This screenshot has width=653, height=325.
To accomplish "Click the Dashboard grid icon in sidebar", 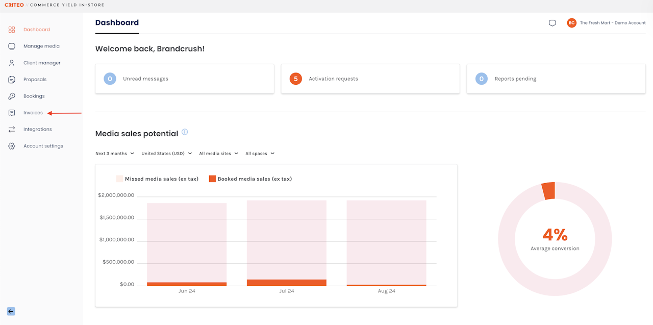I will [x=12, y=30].
